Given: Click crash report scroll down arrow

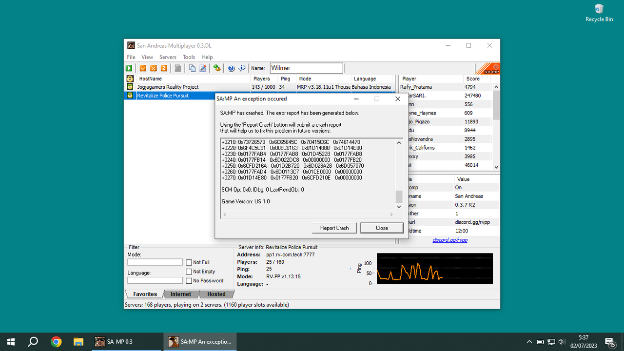Looking at the screenshot, I should [x=399, y=207].
